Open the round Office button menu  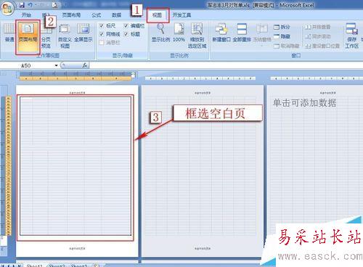tap(7, 9)
